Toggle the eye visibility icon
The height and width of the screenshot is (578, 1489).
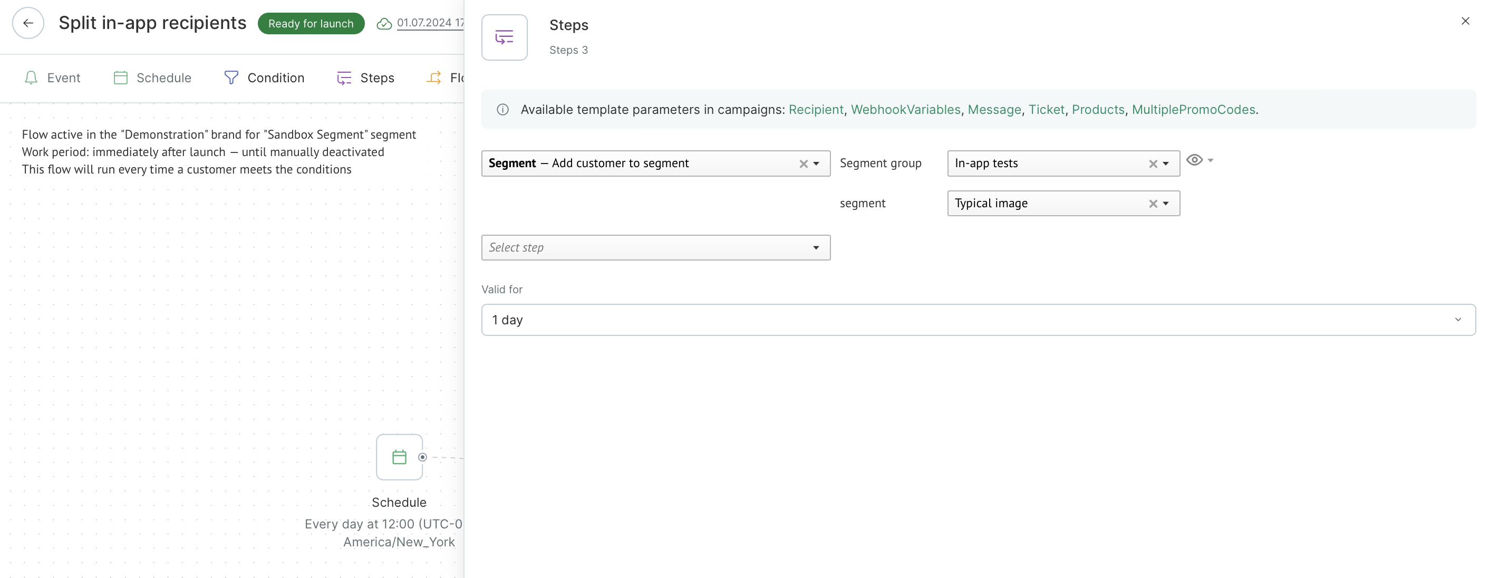tap(1194, 160)
